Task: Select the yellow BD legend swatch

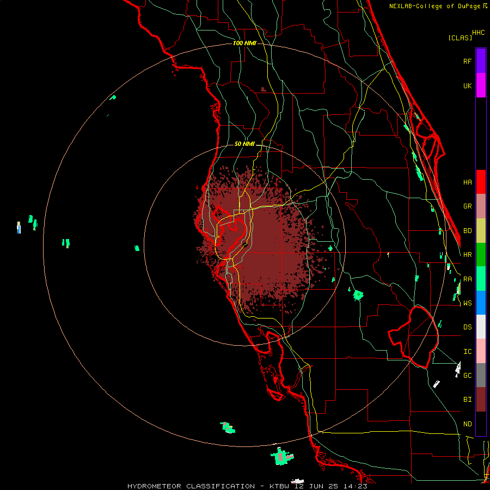Action: coord(481,231)
